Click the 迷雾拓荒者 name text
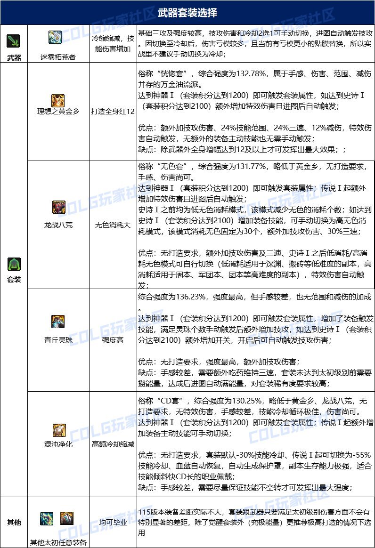375x548 pixels. [x=58, y=57]
